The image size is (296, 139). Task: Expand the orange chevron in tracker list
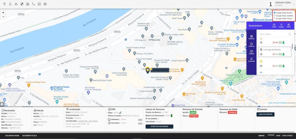[261, 39]
